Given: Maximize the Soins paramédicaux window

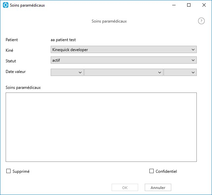Looking at the screenshot, I should click(x=189, y=5).
